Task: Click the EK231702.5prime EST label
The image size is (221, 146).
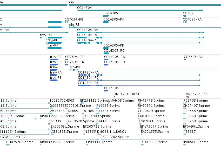Action: 115,137
